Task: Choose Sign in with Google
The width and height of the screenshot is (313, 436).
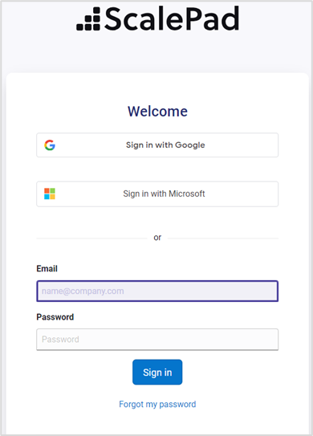Action: click(x=157, y=145)
